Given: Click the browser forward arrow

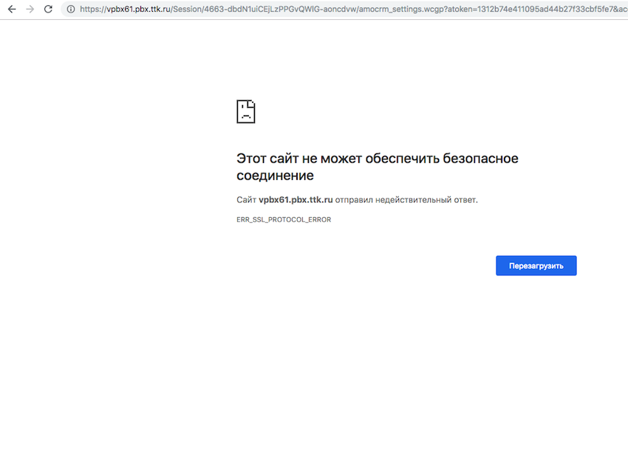Looking at the screenshot, I should point(30,9).
